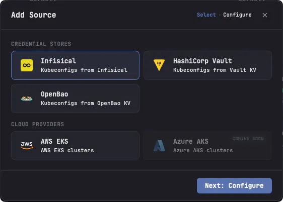Click 'Azure AKS clusters' description

tap(203, 150)
